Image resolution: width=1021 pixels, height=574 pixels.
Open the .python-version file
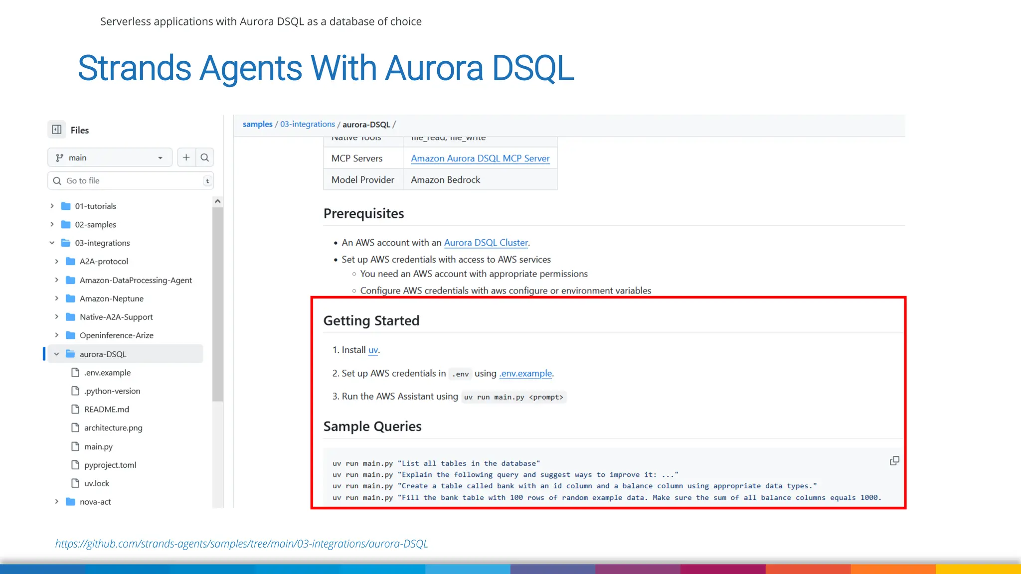tap(112, 391)
